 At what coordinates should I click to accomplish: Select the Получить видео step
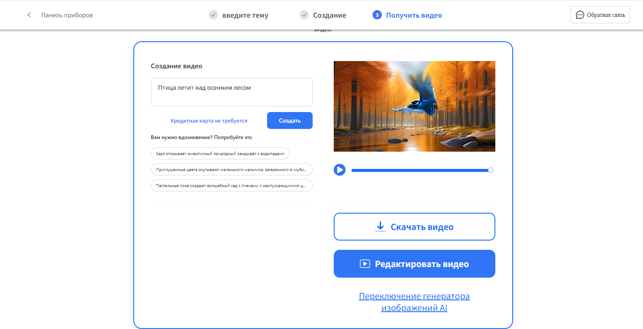414,15
